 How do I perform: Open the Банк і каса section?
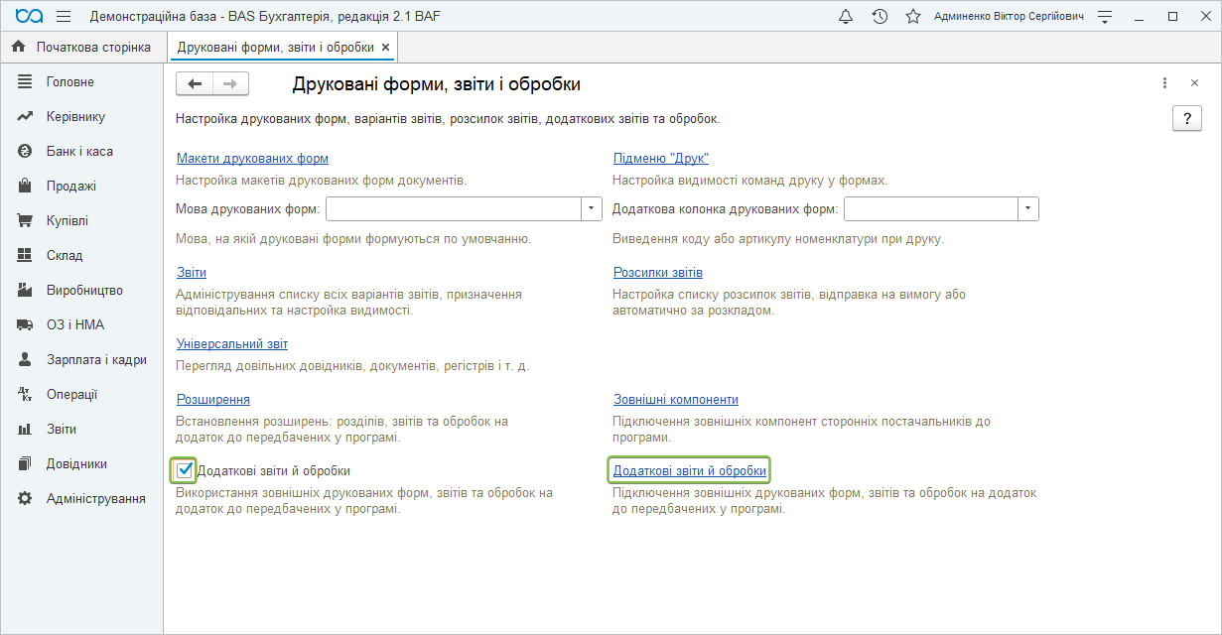click(x=79, y=151)
